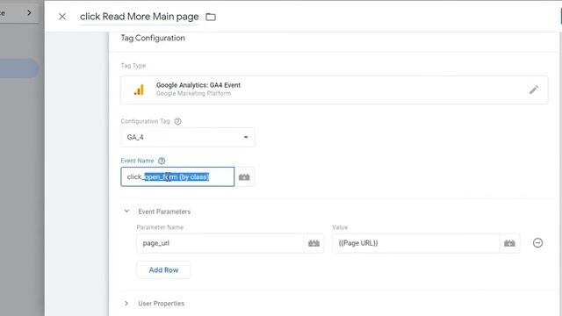Viewport: 562px width, 316px height.
Task: Close the tag editor with the X icon
Action: 62,17
